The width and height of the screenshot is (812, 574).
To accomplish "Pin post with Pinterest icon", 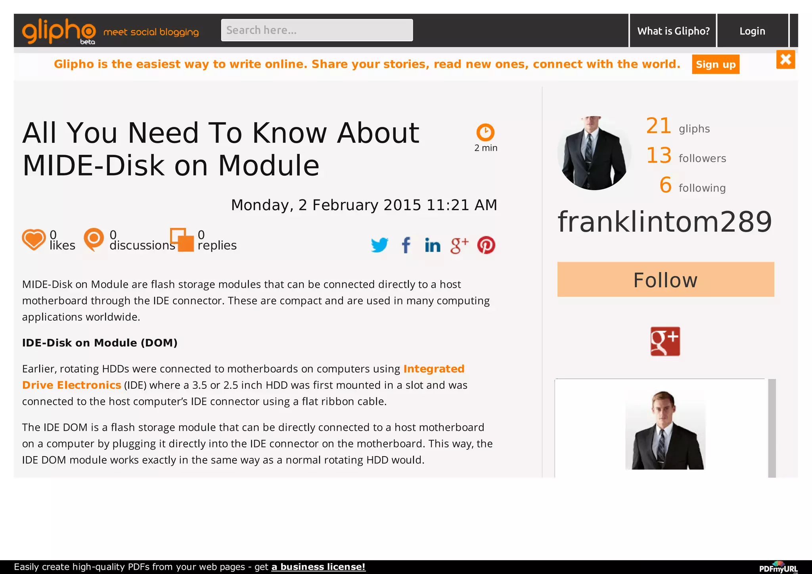I will pos(486,245).
